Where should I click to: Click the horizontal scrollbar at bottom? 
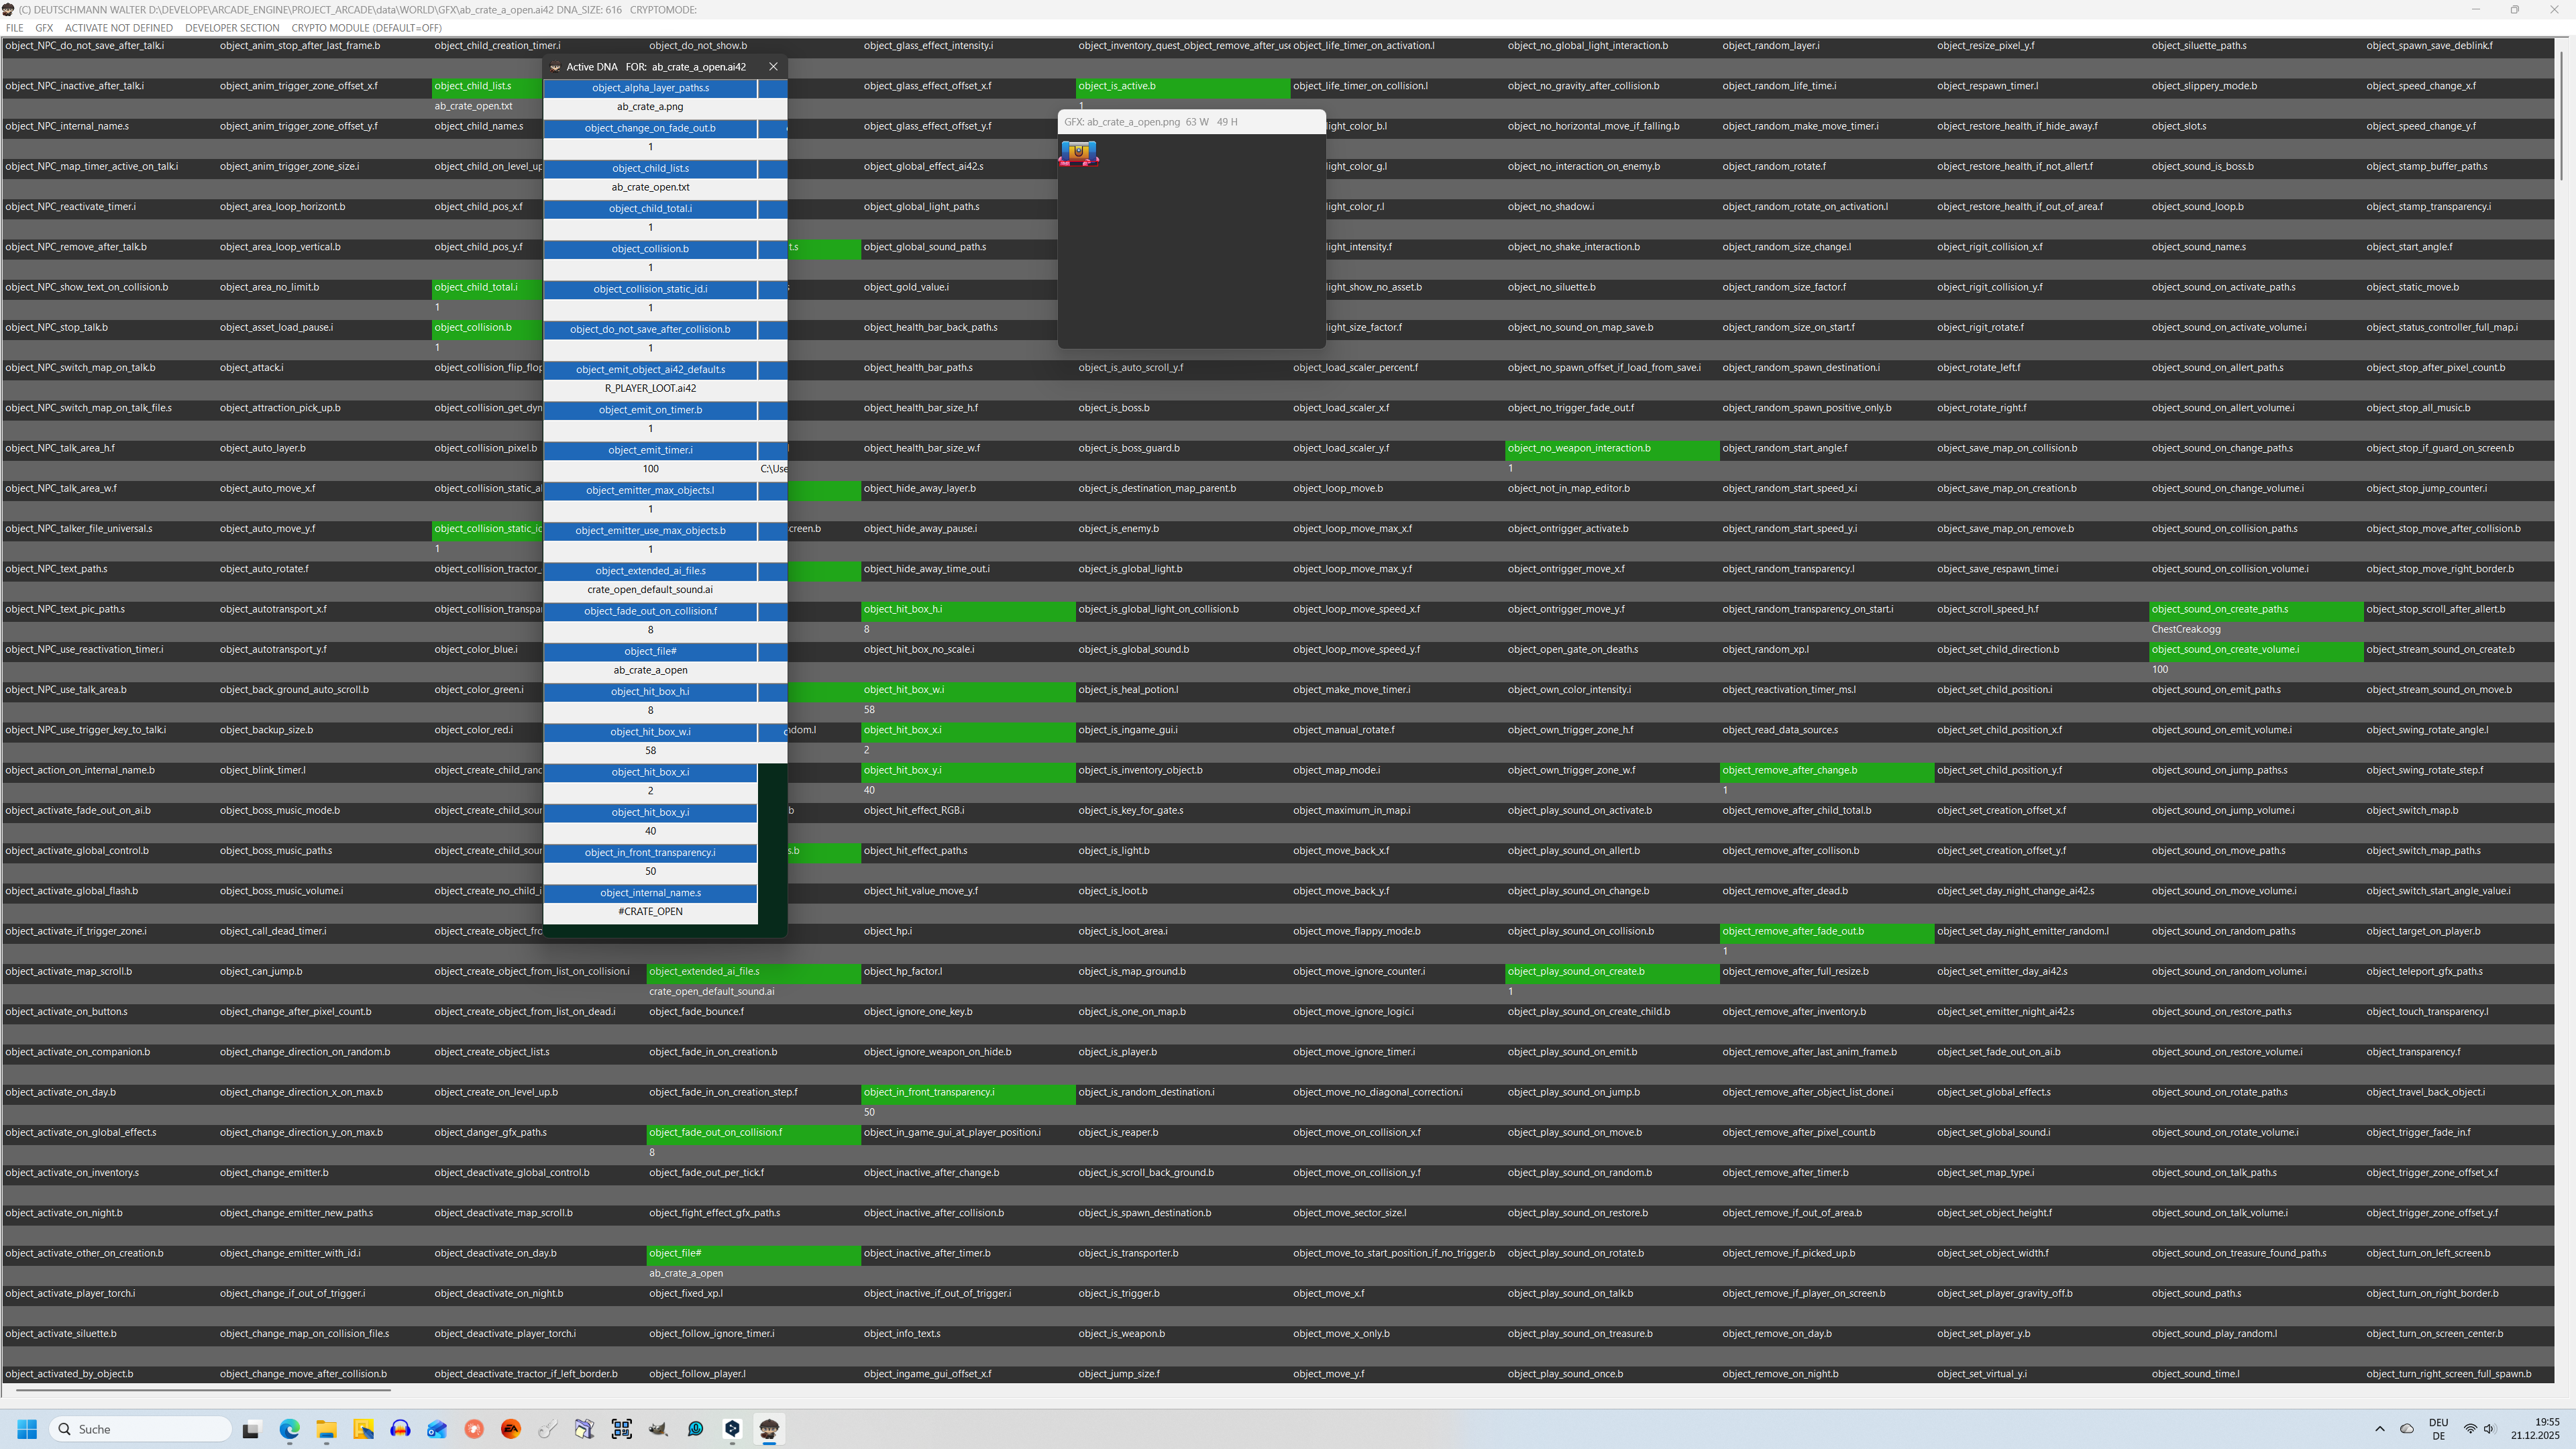[x=203, y=1389]
